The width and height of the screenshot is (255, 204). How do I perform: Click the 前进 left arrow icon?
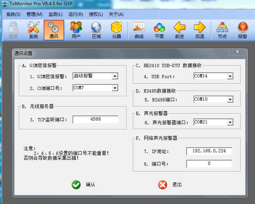pyautogui.click(x=179, y=30)
